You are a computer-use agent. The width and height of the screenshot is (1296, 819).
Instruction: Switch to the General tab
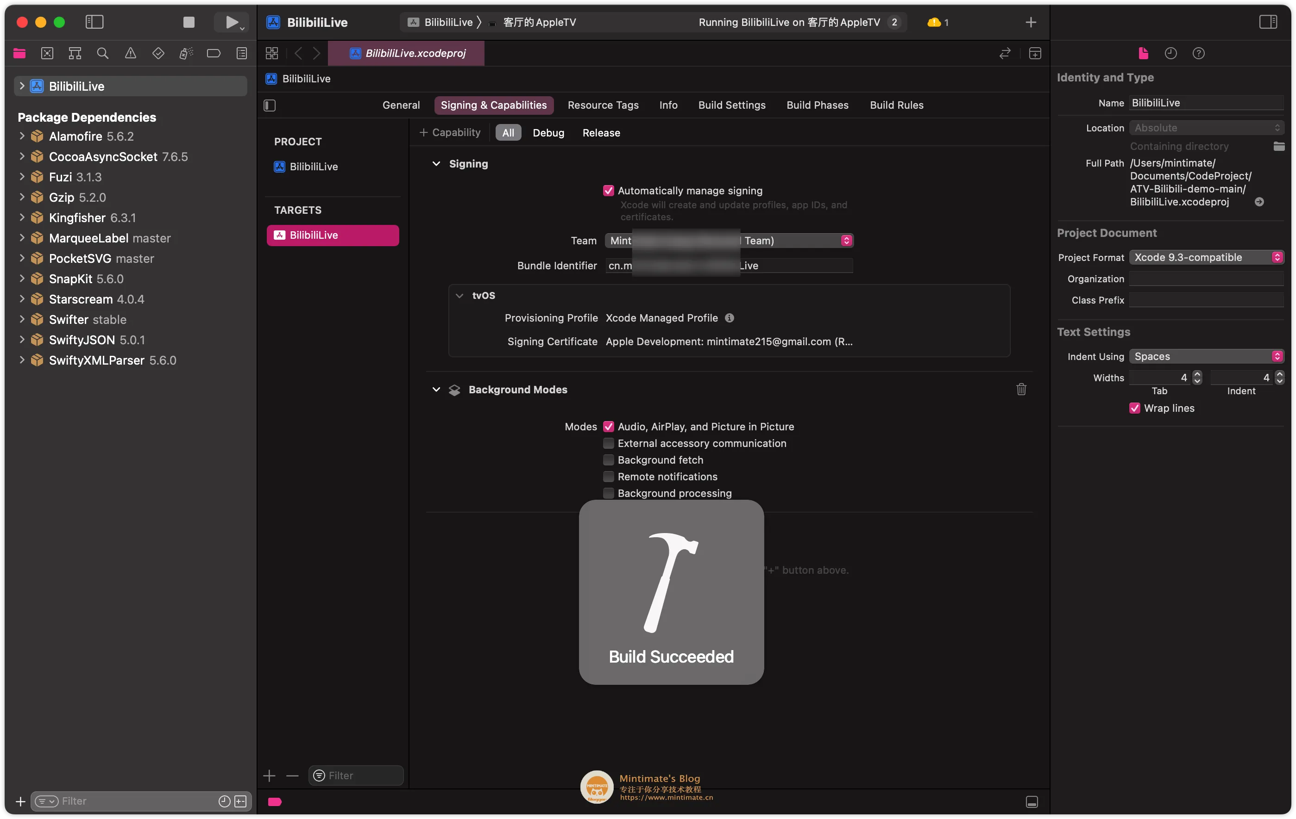point(401,105)
